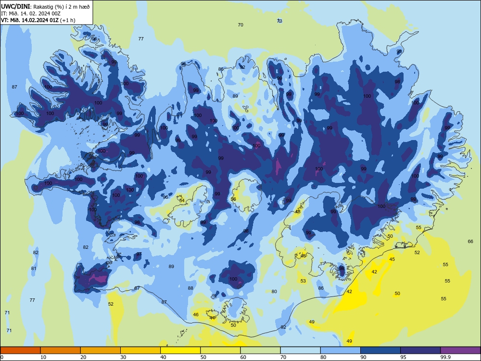The height and width of the screenshot is (361, 481).
Task: Click the offshore value "66" on the east side
Action: (x=470, y=242)
